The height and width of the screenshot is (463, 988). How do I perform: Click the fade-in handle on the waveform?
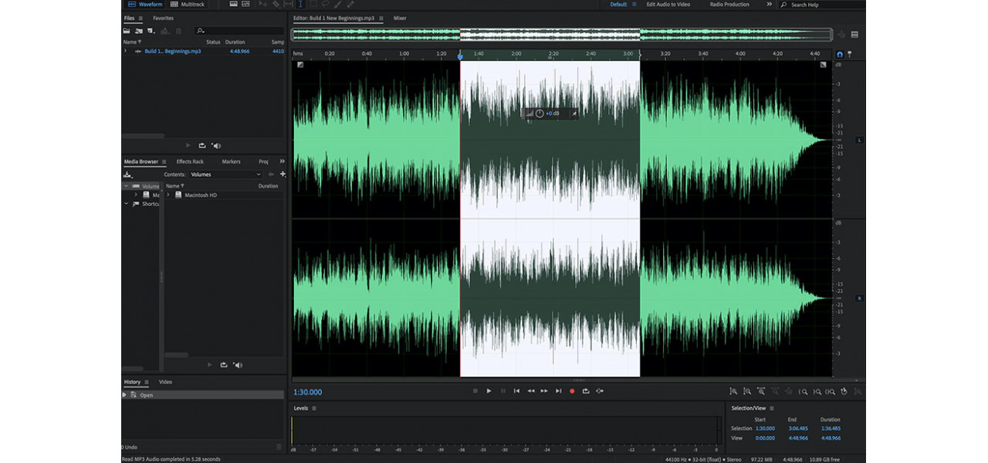[300, 65]
